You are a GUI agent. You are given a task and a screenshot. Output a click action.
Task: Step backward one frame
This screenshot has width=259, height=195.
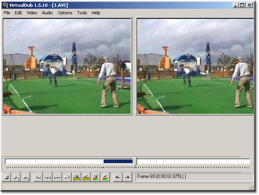[x=48, y=177]
